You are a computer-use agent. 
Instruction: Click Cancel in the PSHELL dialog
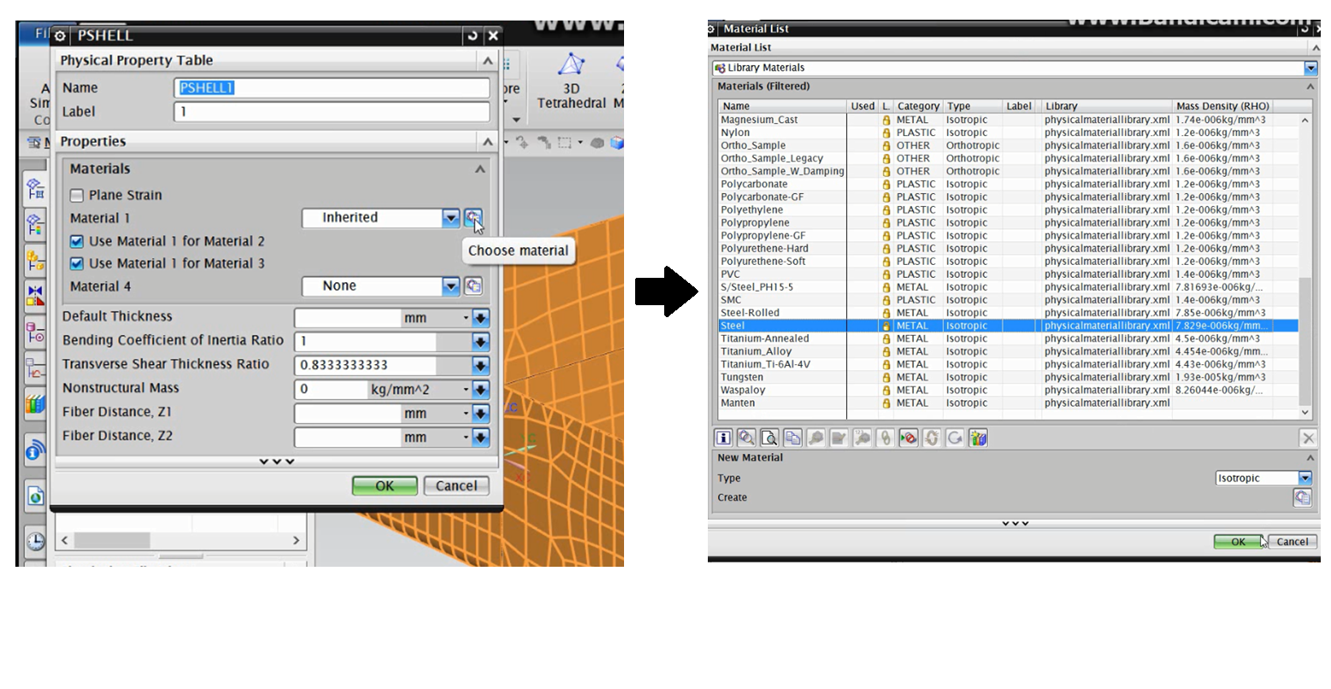(x=456, y=486)
